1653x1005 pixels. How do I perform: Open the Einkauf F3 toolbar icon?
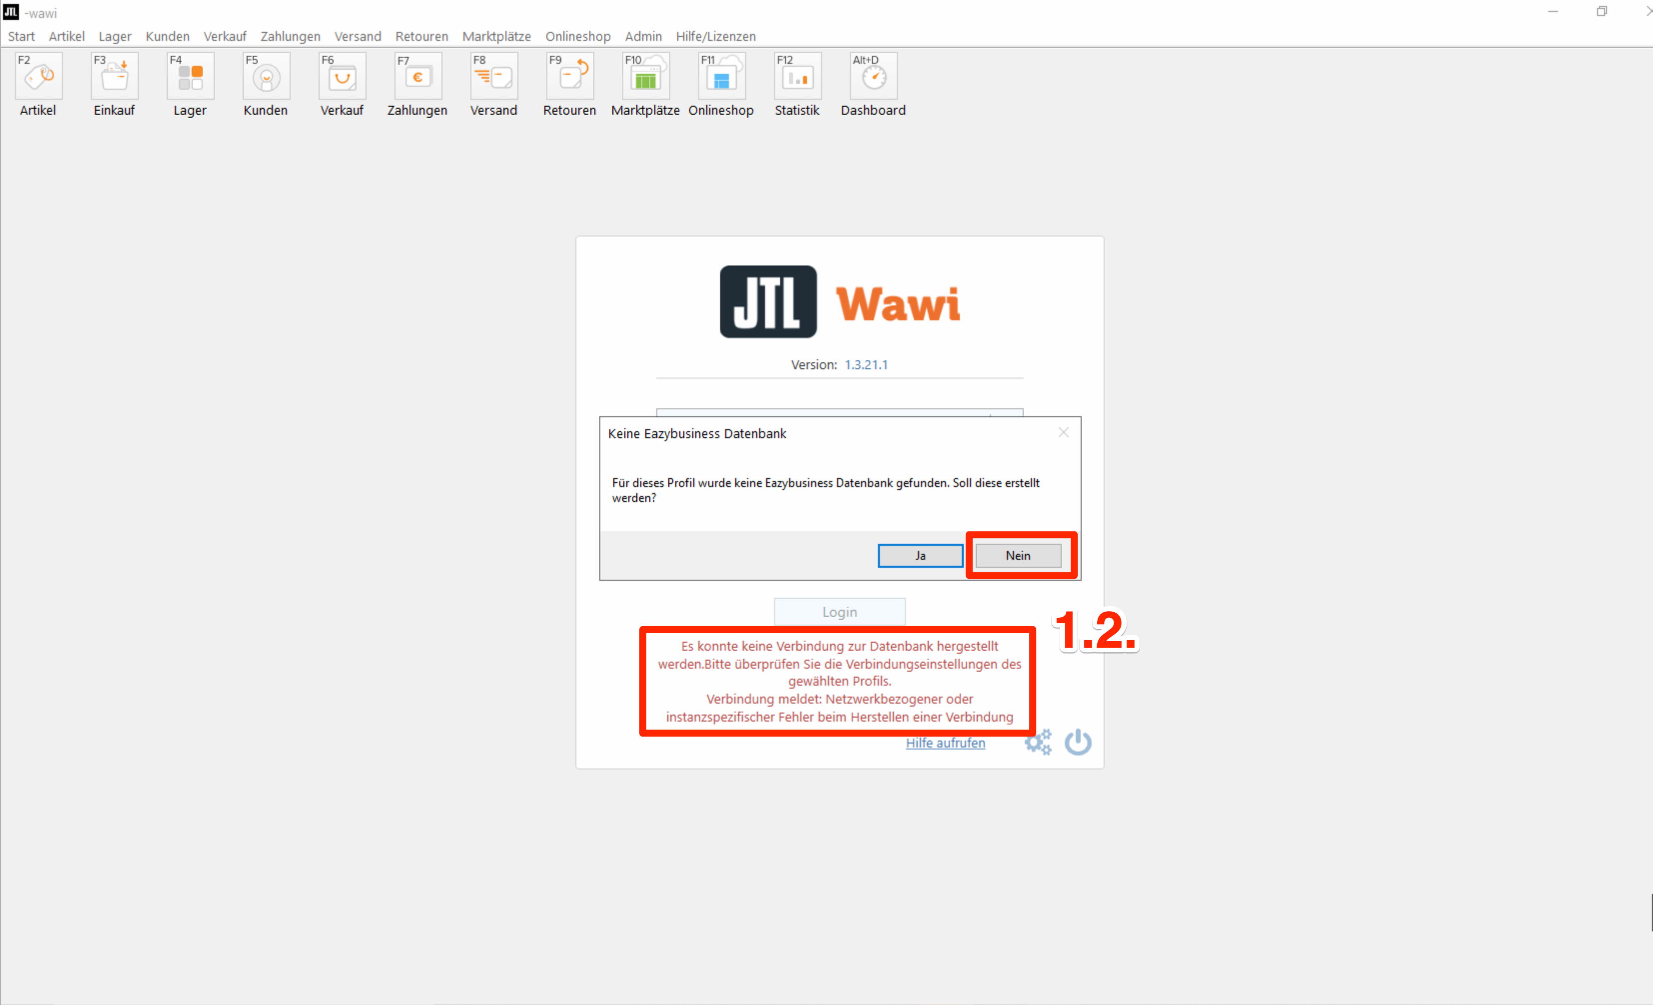tap(114, 77)
